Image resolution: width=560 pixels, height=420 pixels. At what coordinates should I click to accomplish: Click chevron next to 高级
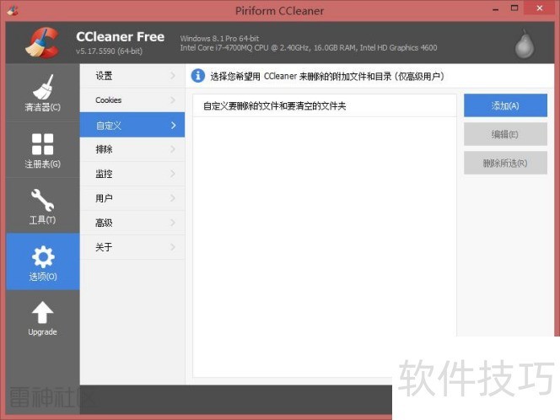pyautogui.click(x=173, y=223)
